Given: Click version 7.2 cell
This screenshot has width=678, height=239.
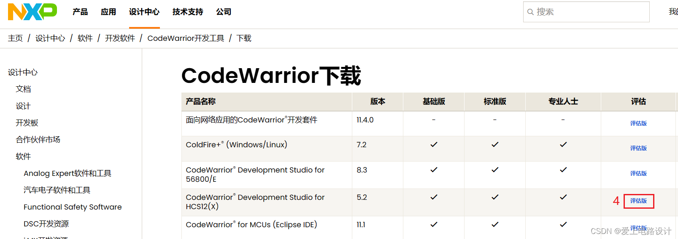Looking at the screenshot, I should (362, 145).
